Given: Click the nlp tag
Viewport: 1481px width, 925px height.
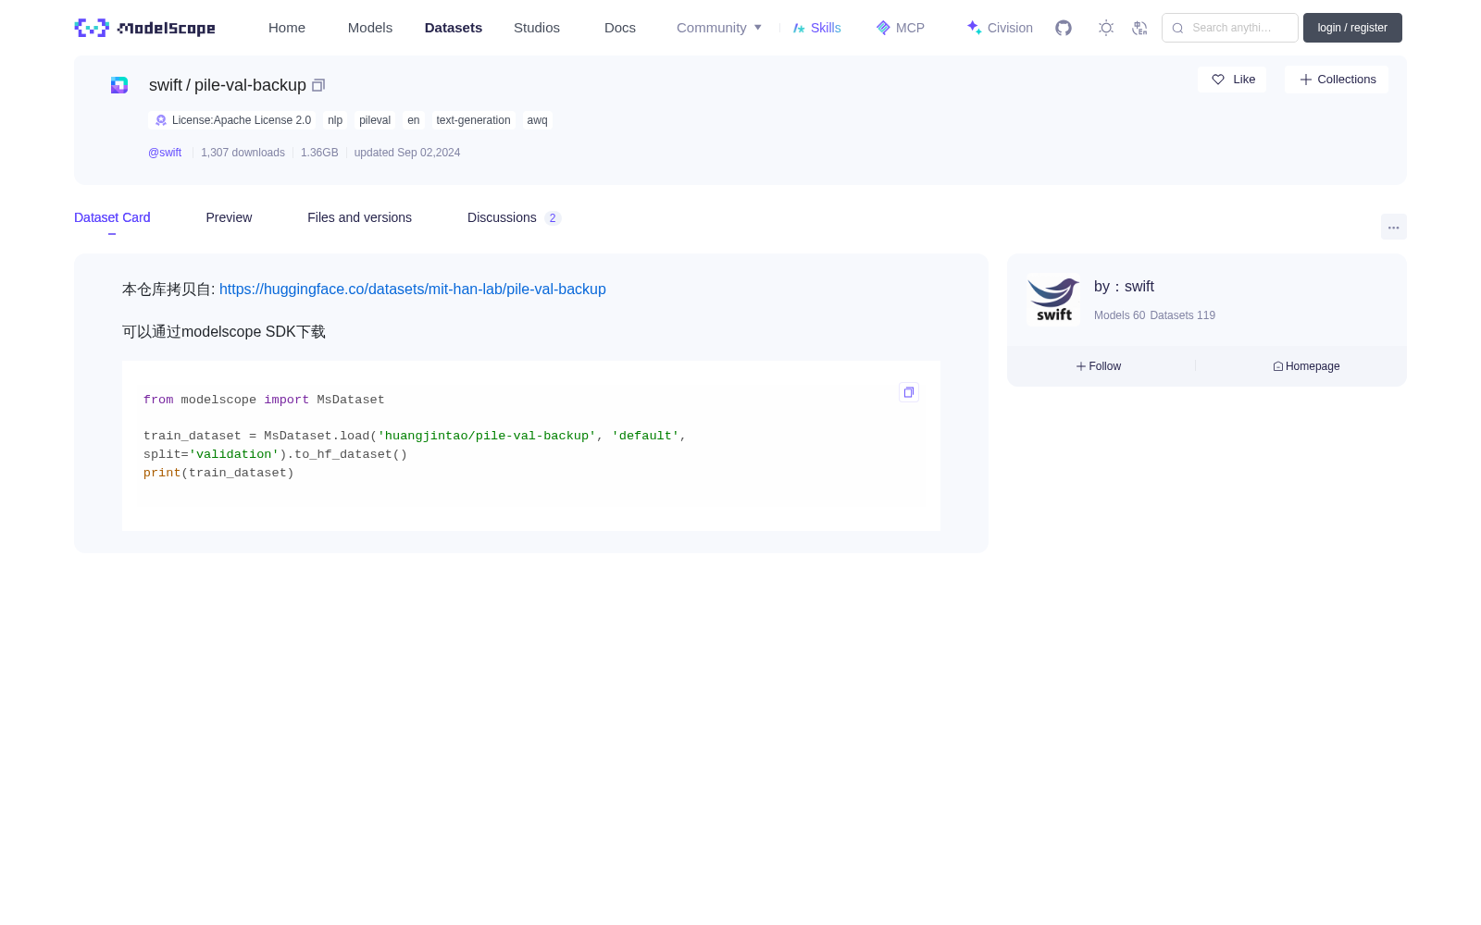Looking at the screenshot, I should pyautogui.click(x=335, y=120).
